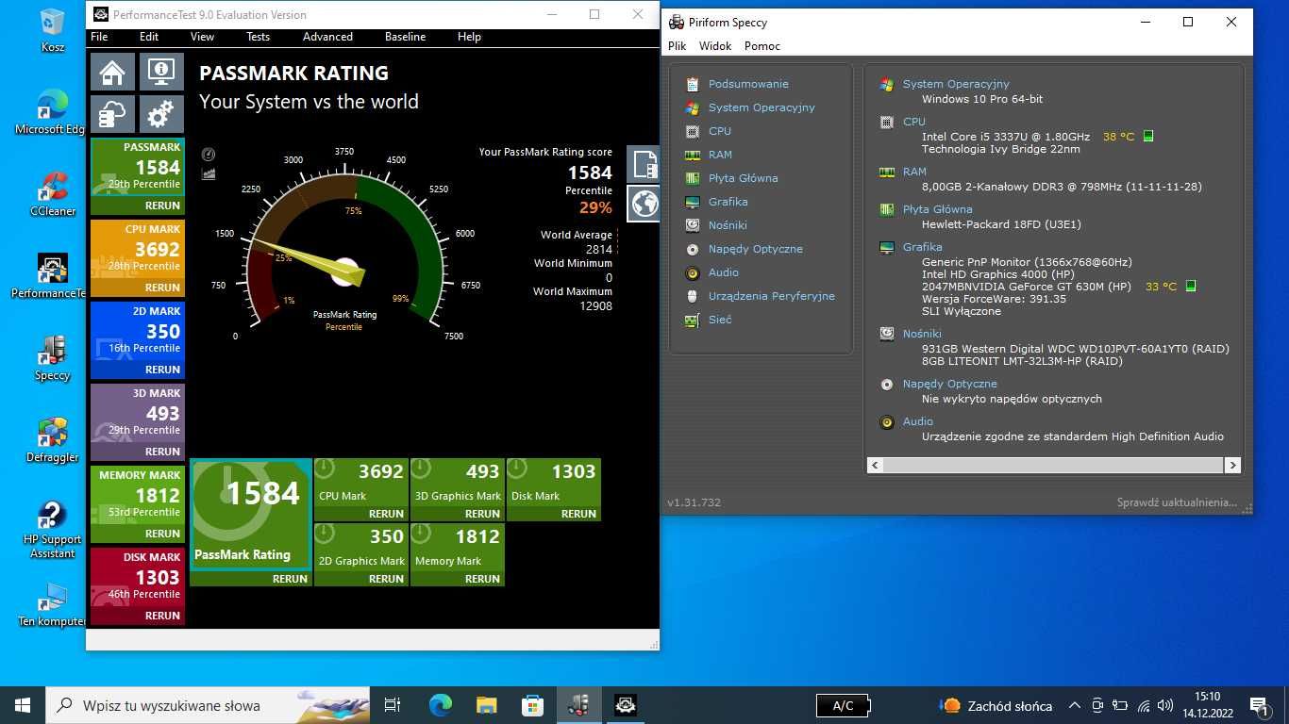Rerun PassMark test in left sidebar
The image size is (1289, 724).
(x=162, y=206)
